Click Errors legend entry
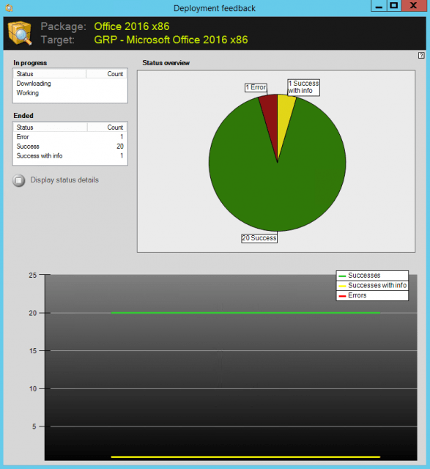The height and width of the screenshot is (469, 430). (372, 295)
